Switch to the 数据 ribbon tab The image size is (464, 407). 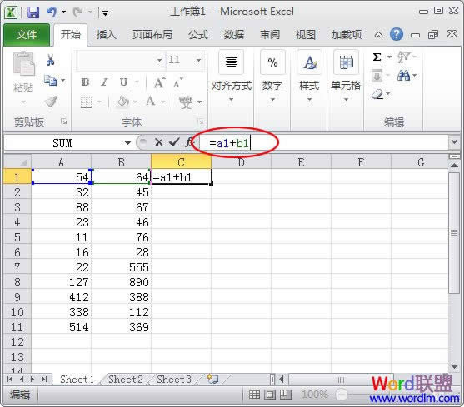pyautogui.click(x=234, y=35)
